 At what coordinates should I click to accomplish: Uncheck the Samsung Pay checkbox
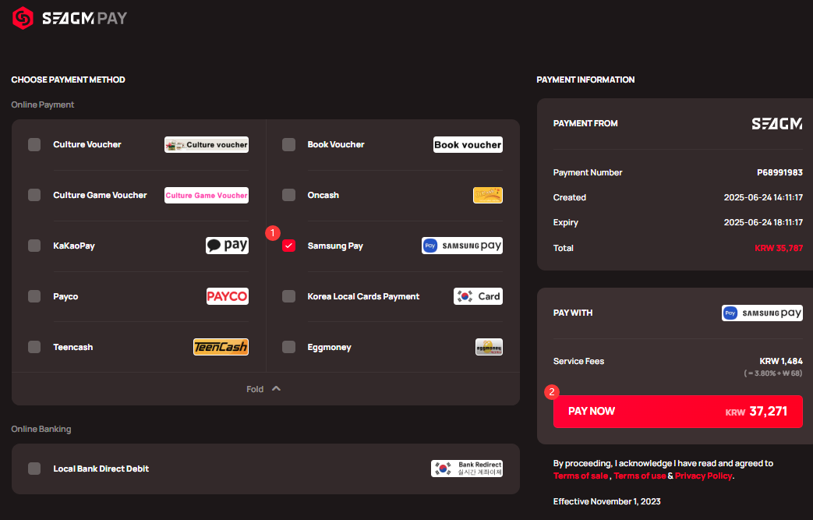tap(289, 246)
